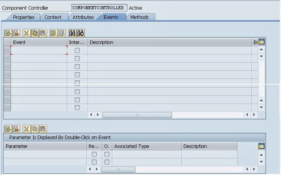281x175 pixels.
Task: Click the scroll-down arrow of parameter table
Action: tap(261, 162)
